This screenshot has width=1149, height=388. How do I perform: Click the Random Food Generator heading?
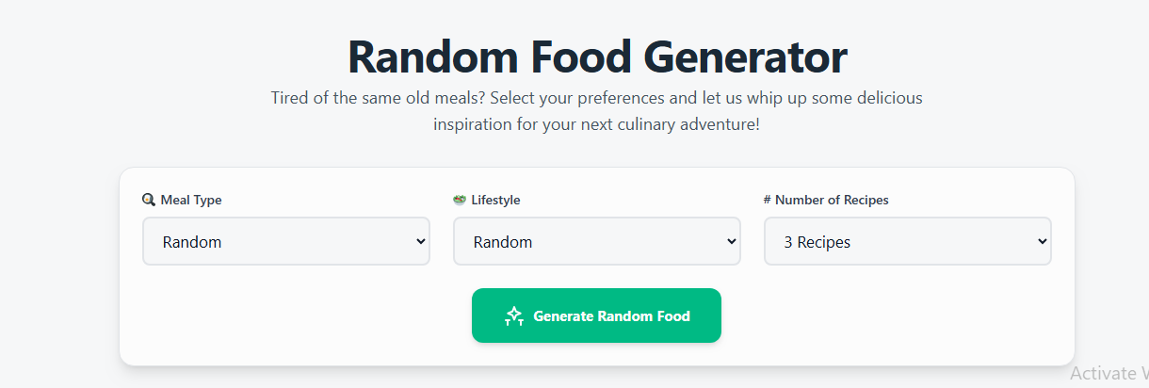pyautogui.click(x=597, y=57)
